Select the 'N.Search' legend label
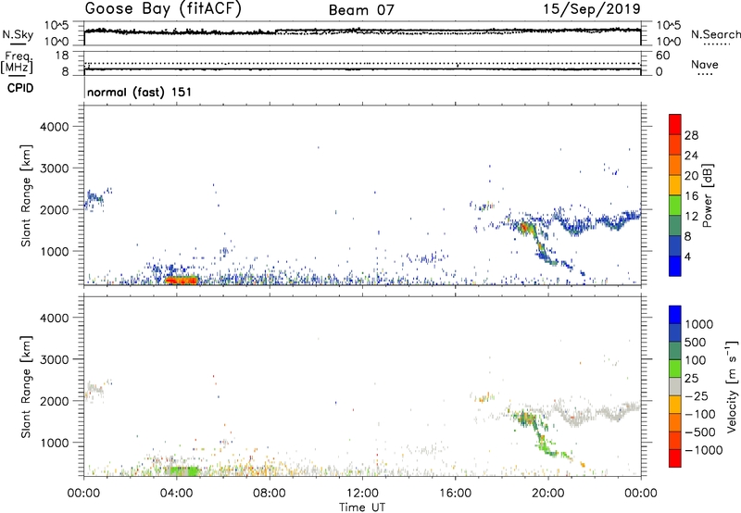The height and width of the screenshot is (513, 741). pyautogui.click(x=715, y=34)
